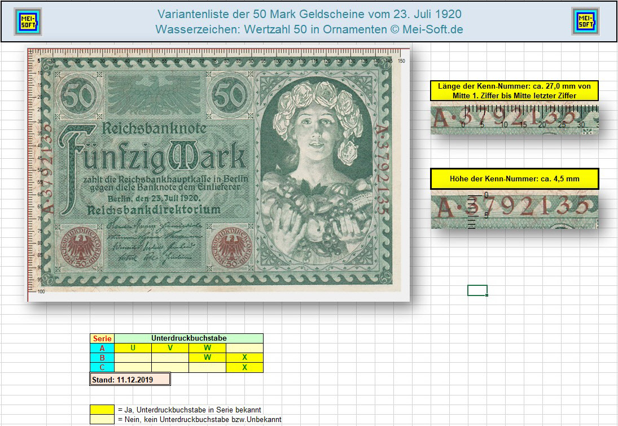Select the 'Unterdruckbuchstabe' header cell

click(x=189, y=338)
